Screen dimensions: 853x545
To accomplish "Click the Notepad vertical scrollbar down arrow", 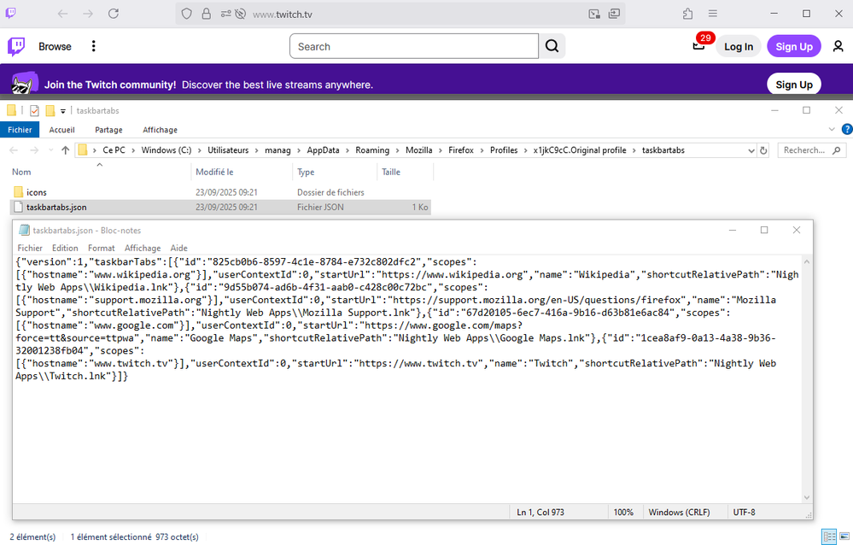I will pos(807,497).
